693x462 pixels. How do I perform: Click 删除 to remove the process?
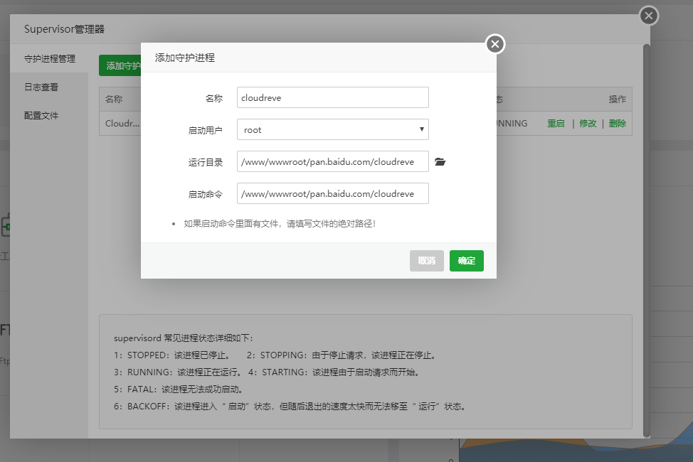pyautogui.click(x=617, y=123)
